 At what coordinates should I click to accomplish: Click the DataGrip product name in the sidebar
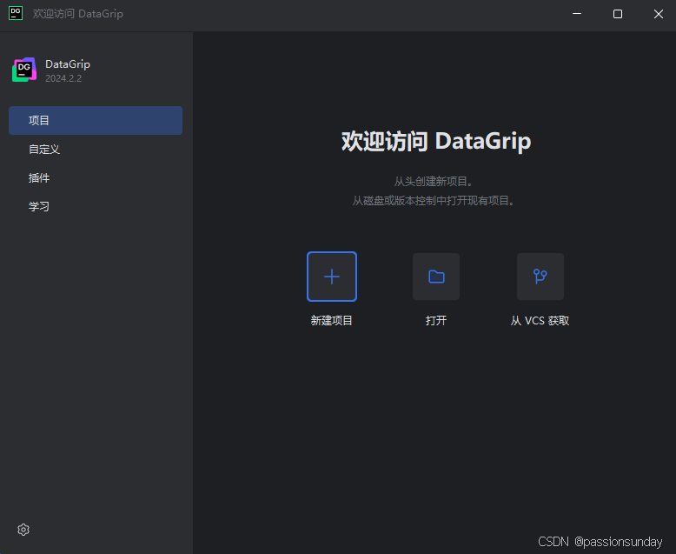coord(68,64)
